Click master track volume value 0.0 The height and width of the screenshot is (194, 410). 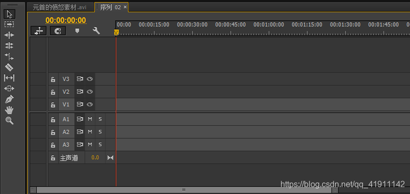click(95, 157)
